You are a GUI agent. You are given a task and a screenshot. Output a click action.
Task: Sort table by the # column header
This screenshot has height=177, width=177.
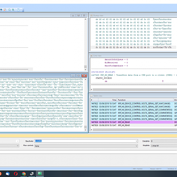[x=94, y=100]
